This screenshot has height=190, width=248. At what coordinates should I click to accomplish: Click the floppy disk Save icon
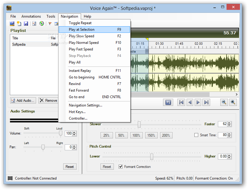coord(26,24)
